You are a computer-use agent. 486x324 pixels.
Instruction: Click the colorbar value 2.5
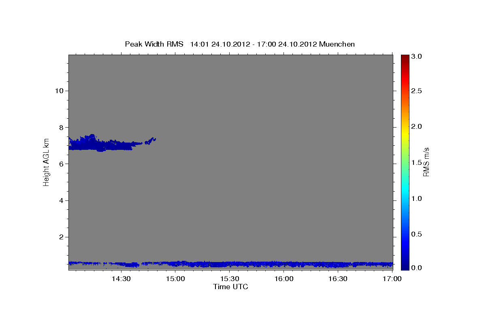coord(418,91)
